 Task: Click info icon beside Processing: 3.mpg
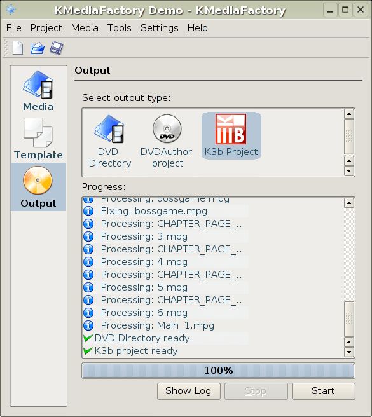coord(88,236)
